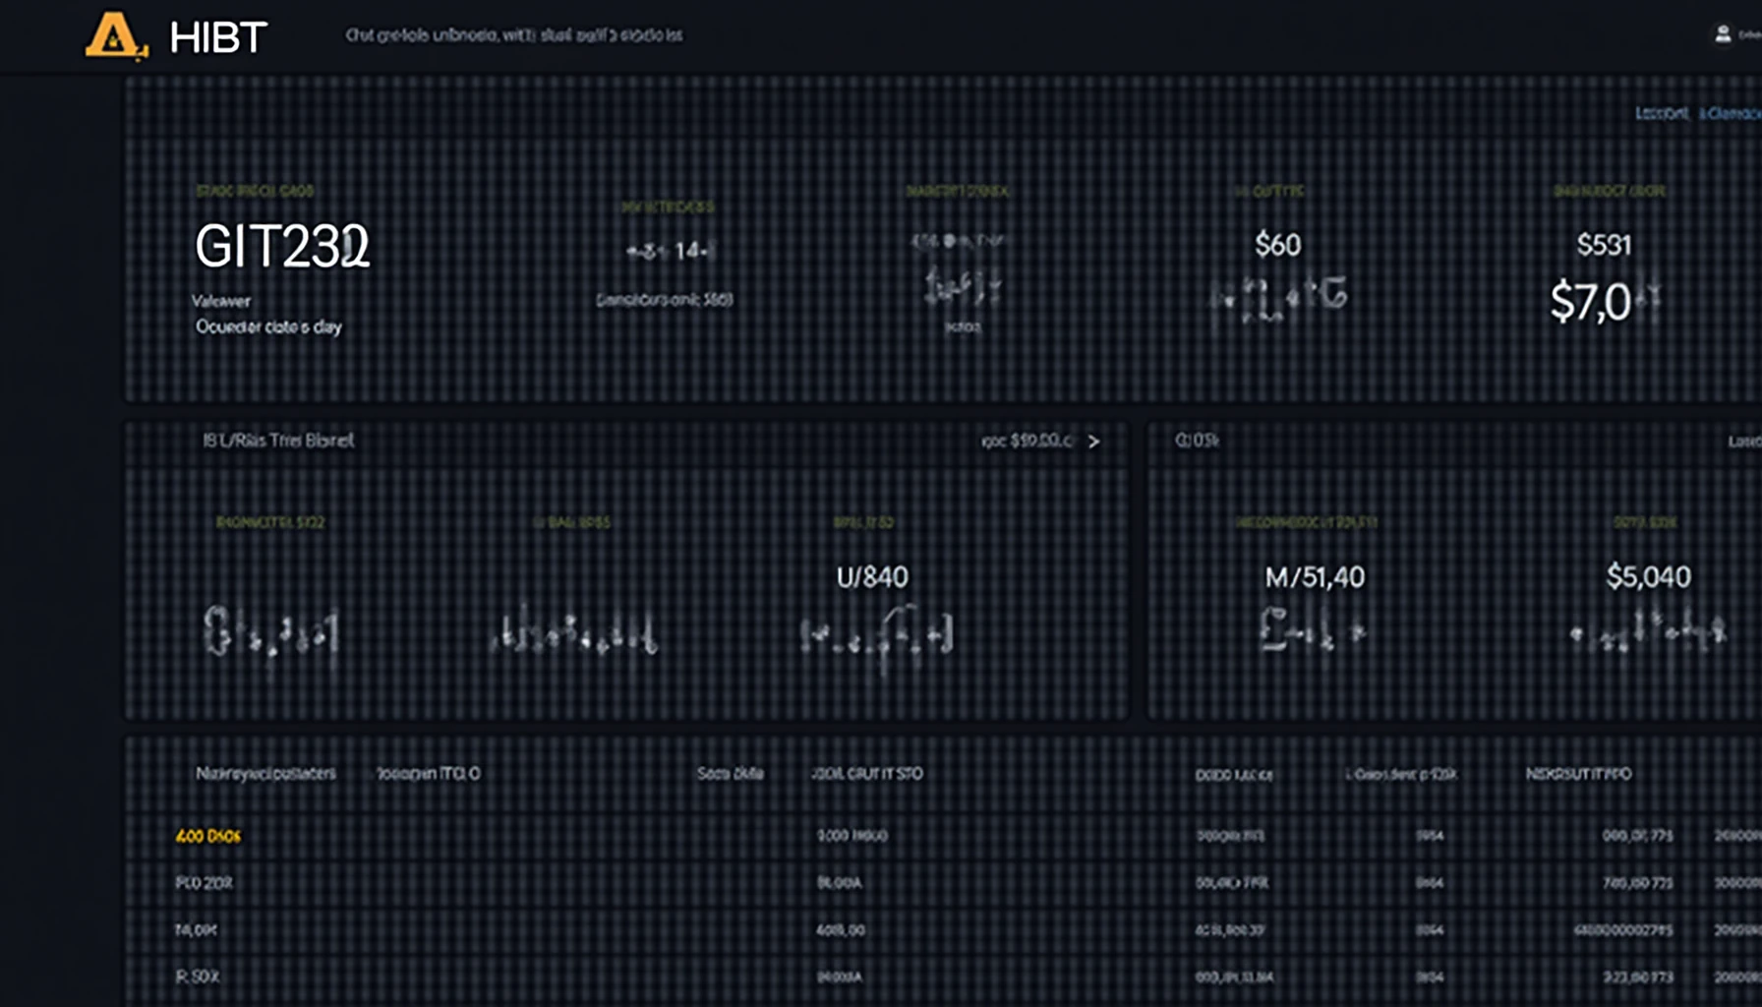Image resolution: width=1762 pixels, height=1007 pixels.
Task: Click the HIBT brand name text
Action: 217,38
